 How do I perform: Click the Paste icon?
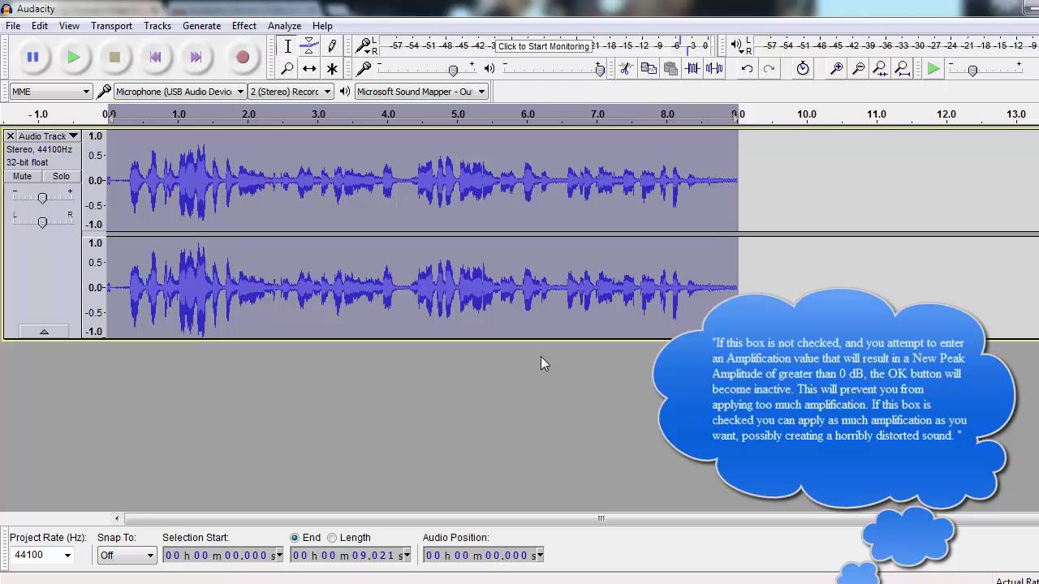[670, 69]
